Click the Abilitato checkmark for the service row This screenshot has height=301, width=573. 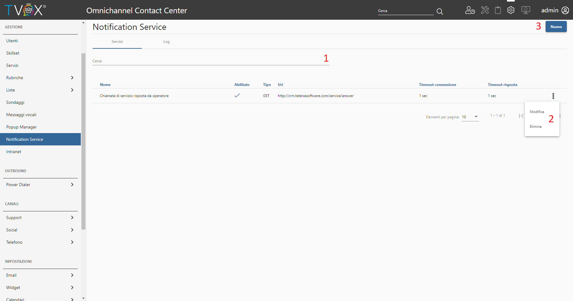click(237, 96)
